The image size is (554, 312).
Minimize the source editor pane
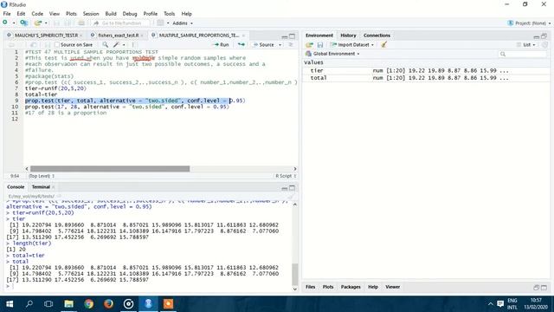(285, 36)
